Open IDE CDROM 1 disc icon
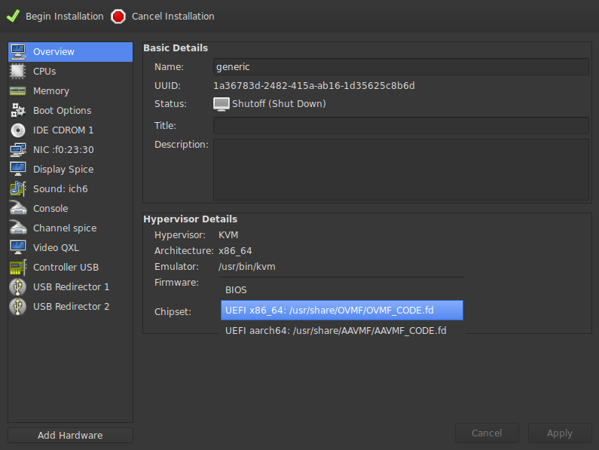 pyautogui.click(x=17, y=130)
